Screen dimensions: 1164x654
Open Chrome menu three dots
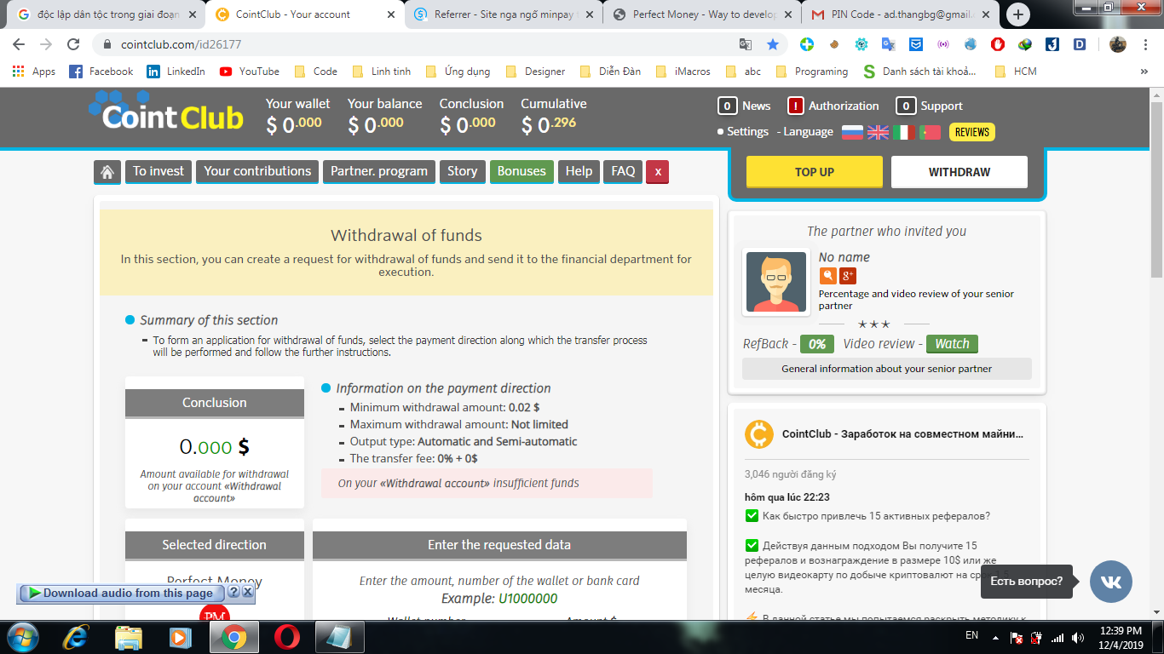pyautogui.click(x=1144, y=44)
